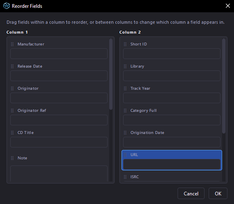Click the drag handle beside ISRC
Screen dimensions: 234x204
(x=125, y=177)
